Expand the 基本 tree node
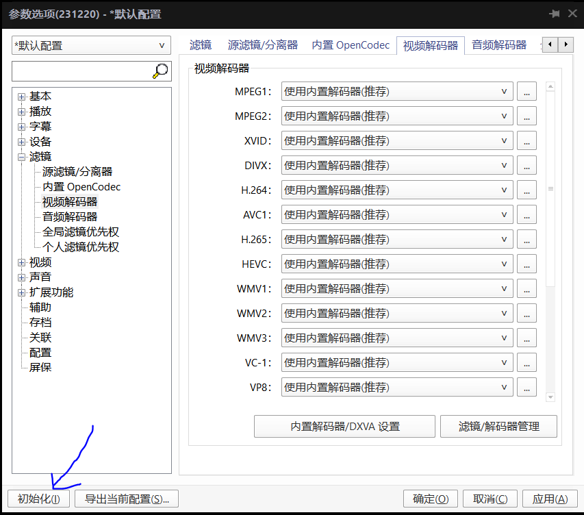584x515 pixels. (21, 96)
